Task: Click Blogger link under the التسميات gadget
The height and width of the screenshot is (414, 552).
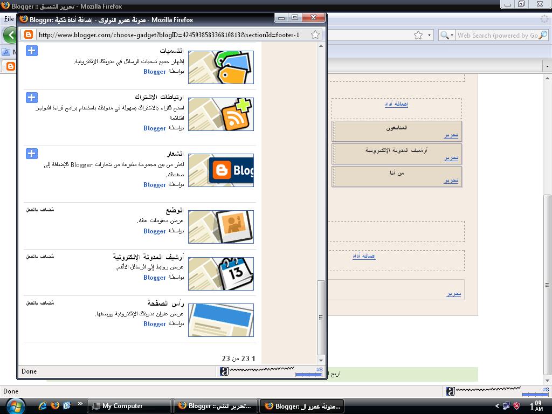Action: [x=155, y=72]
